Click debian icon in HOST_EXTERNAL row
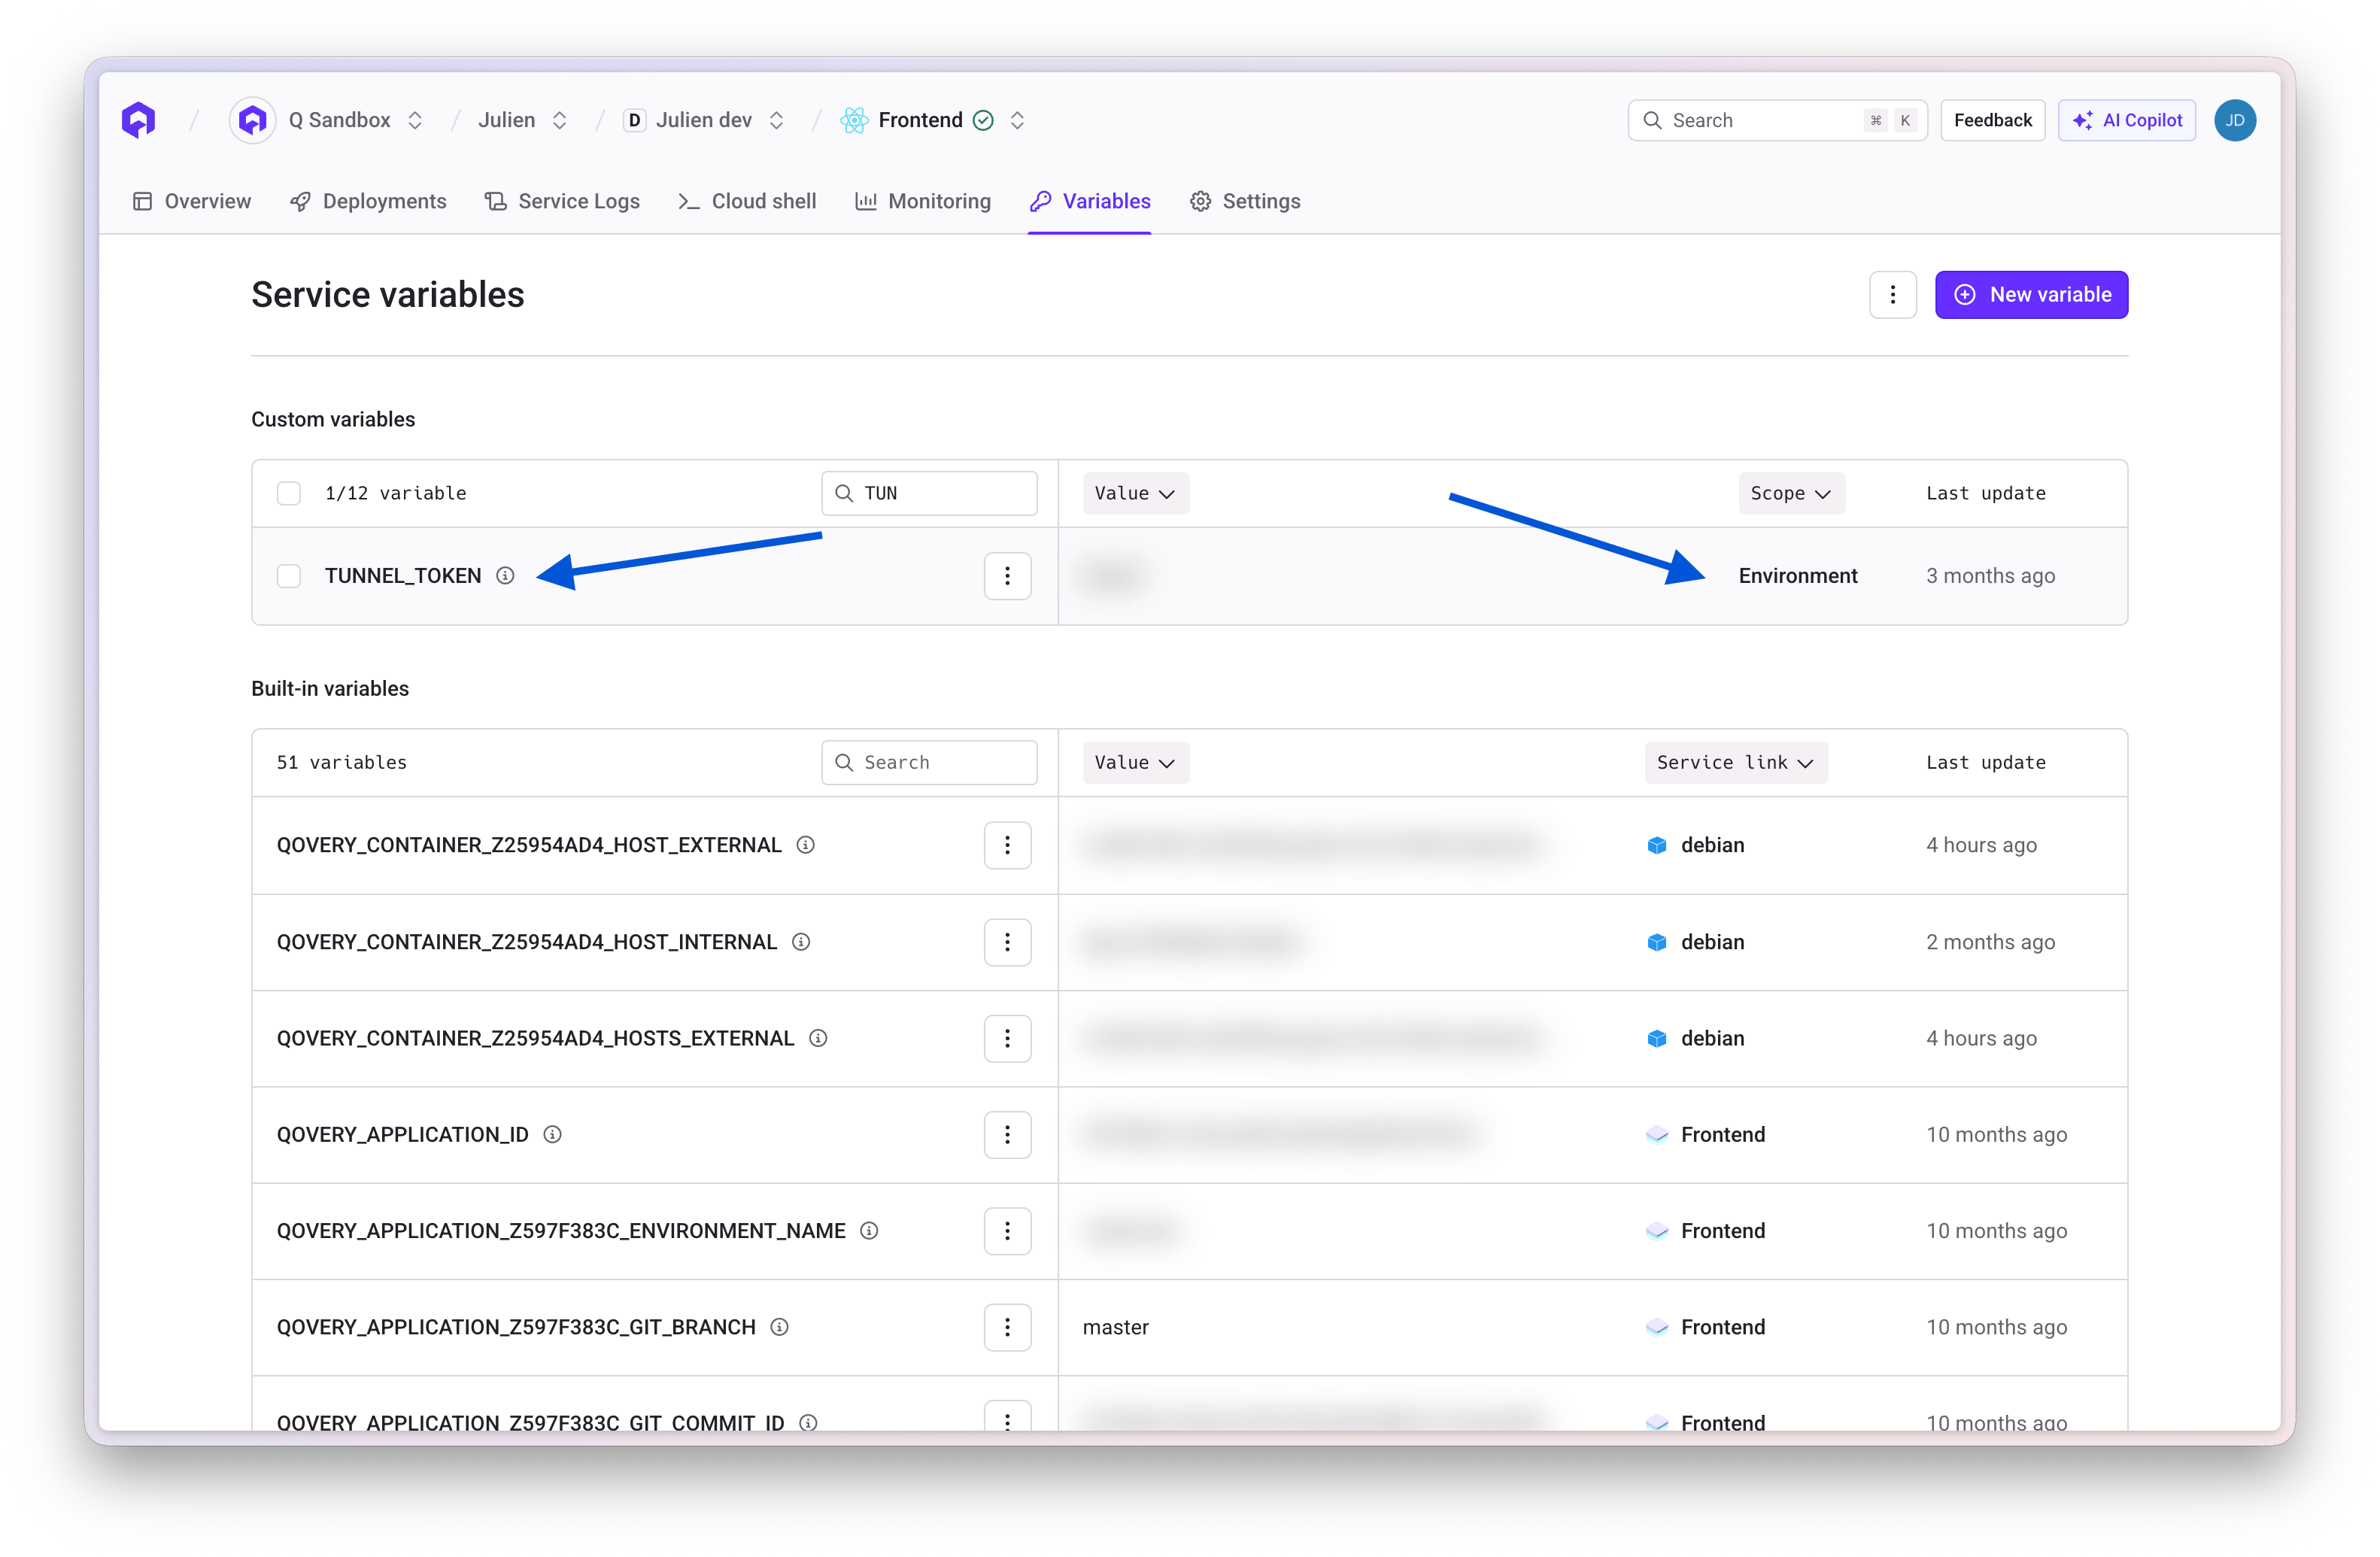The width and height of the screenshot is (2380, 1557). 1656,845
